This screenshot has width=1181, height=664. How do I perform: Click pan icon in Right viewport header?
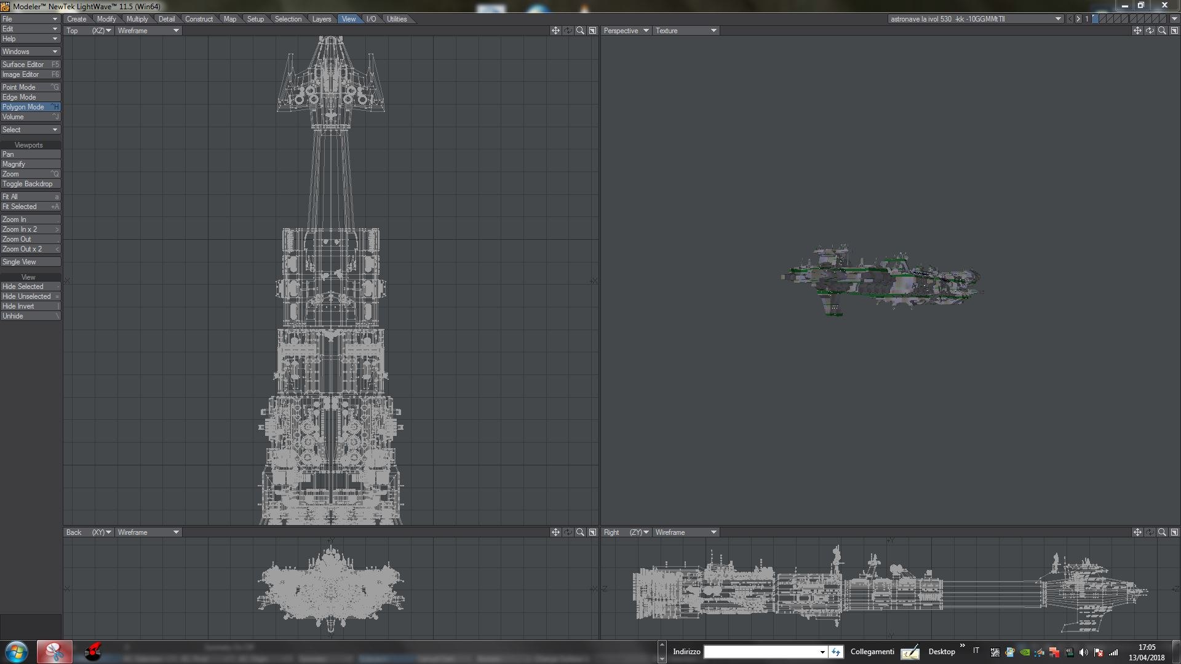pos(1137,532)
